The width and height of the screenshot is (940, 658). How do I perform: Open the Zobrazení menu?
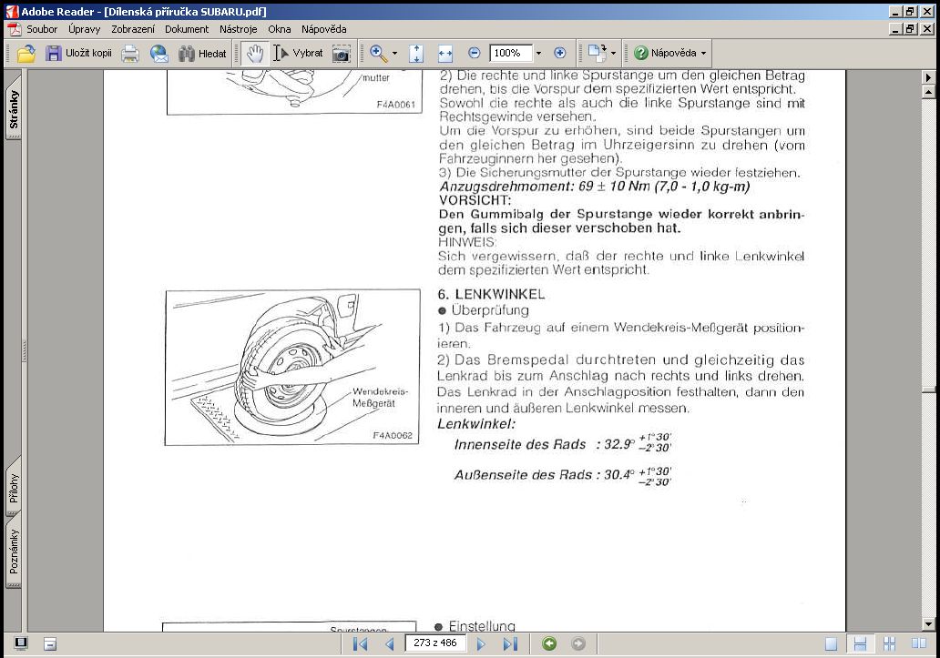click(132, 29)
